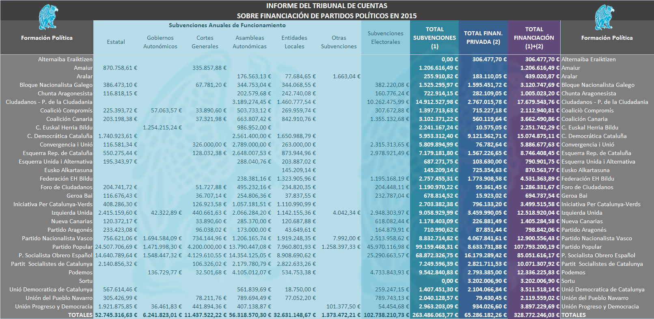
Task: Click the left 'TOTALES' row label
Action: (80, 315)
